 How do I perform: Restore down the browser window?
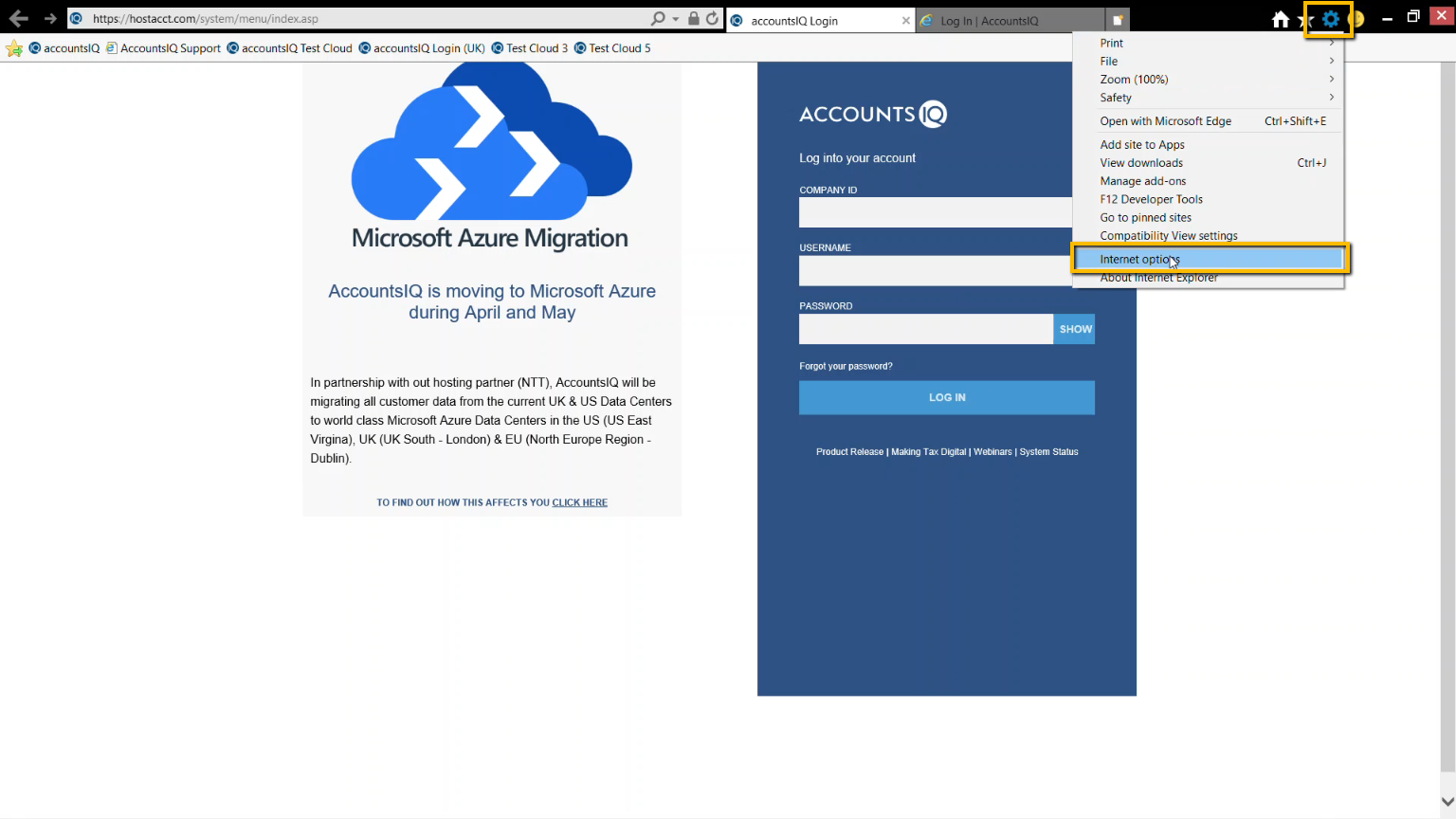(1413, 17)
